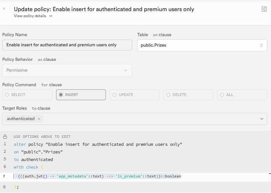
Task: Click the lock icon above the SQL editor
Action: click(5, 137)
